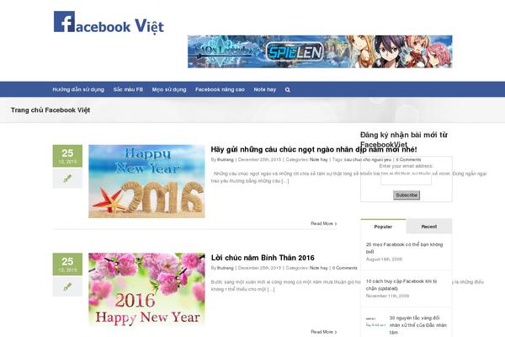Image resolution: width=505 pixels, height=337 pixels.
Task: Open the Hướng dẫn sử dụng menu
Action: click(x=78, y=89)
